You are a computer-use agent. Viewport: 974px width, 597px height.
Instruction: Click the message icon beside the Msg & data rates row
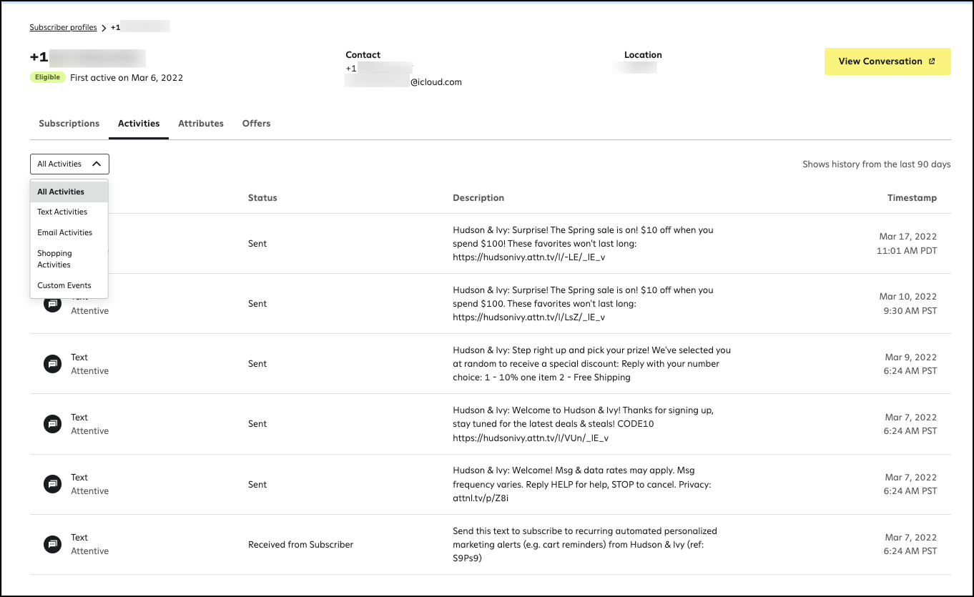[x=52, y=484]
